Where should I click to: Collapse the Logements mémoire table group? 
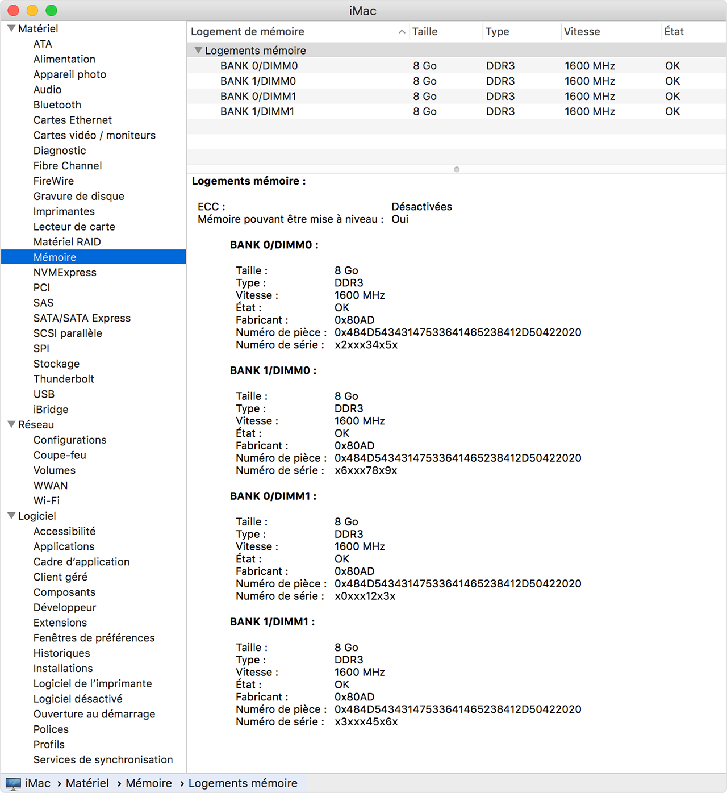click(198, 51)
